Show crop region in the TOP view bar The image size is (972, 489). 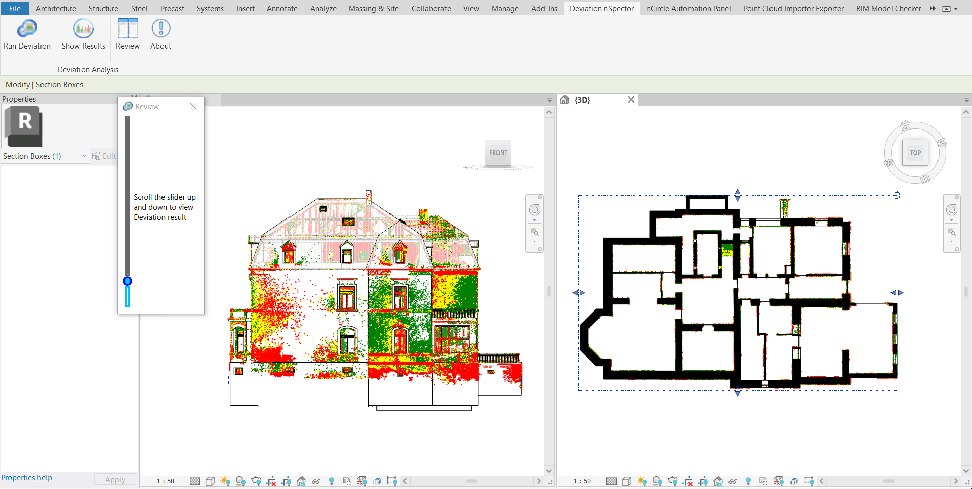[x=703, y=481]
